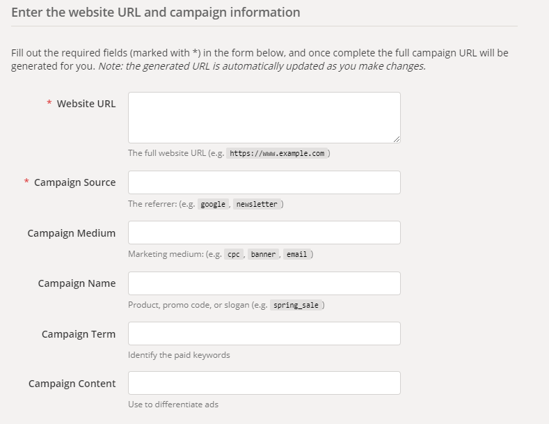
Task: Click the cpc example code tag
Action: [234, 254]
